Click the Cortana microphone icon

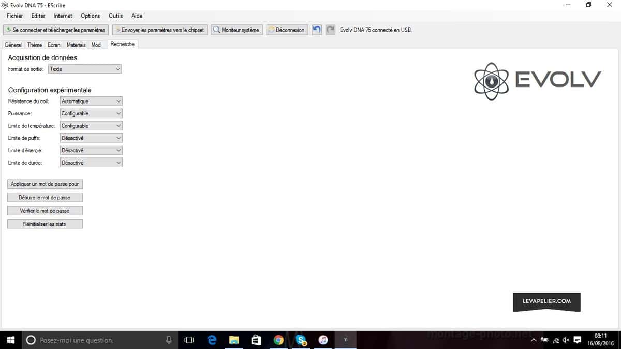(x=169, y=340)
